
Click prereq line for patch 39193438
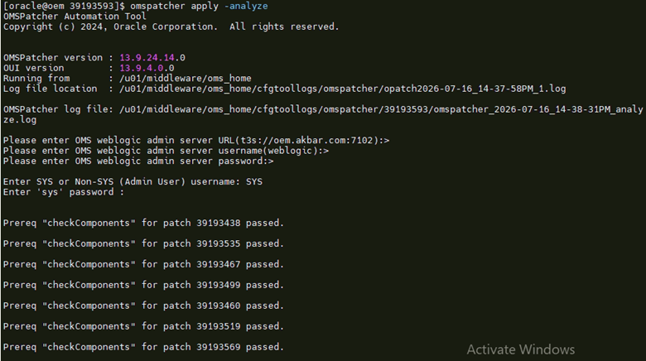(144, 223)
